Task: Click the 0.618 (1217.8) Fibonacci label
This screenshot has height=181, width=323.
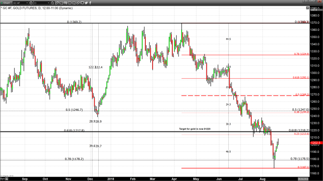Action: [74, 130]
